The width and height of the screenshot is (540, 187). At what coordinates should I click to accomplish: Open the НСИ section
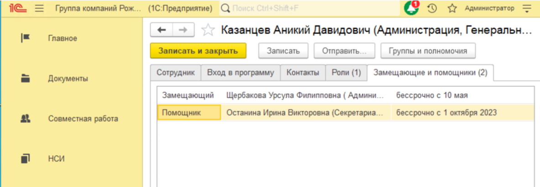(x=56, y=158)
